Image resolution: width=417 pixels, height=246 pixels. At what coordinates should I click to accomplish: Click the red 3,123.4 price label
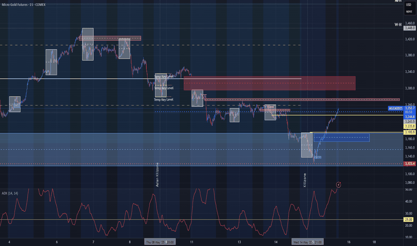[410, 164]
